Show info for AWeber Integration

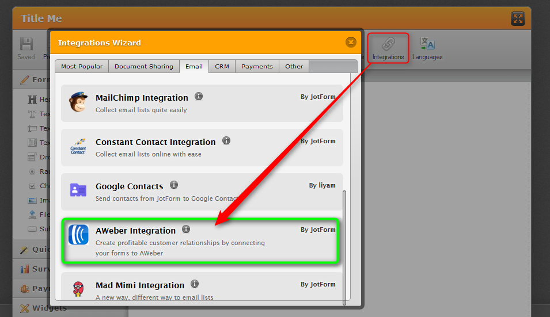pyautogui.click(x=186, y=230)
